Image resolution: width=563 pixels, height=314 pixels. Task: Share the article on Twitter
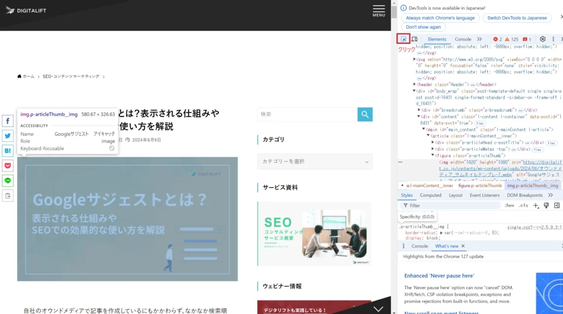[8, 136]
